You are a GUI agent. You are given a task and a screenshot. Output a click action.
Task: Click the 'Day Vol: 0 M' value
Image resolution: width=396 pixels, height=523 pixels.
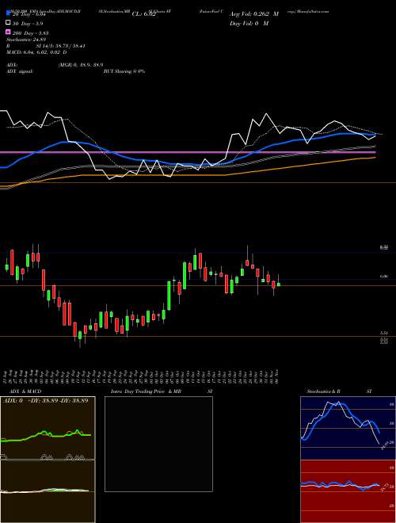tap(249, 23)
